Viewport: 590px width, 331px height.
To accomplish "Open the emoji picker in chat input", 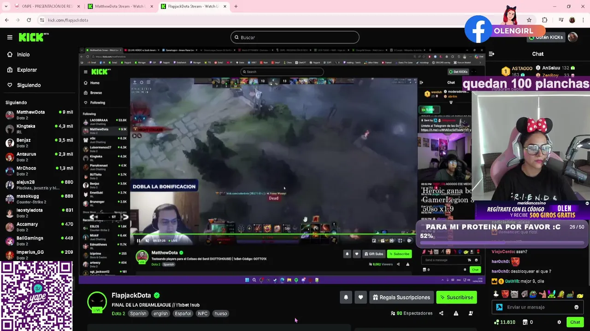I will coord(576,307).
